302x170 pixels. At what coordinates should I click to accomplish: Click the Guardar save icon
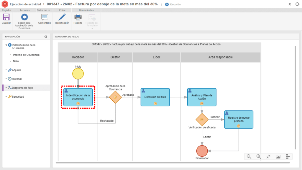click(x=6, y=17)
